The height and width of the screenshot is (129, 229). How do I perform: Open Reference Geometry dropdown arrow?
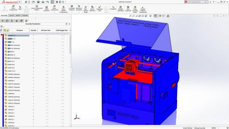point(79,13)
